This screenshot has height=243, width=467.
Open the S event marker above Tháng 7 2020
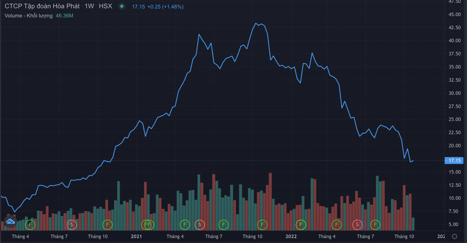coord(71,225)
